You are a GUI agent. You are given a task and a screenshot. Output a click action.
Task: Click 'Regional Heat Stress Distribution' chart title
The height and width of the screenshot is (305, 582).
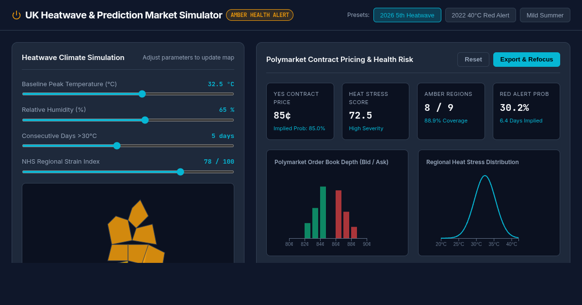click(x=472, y=162)
